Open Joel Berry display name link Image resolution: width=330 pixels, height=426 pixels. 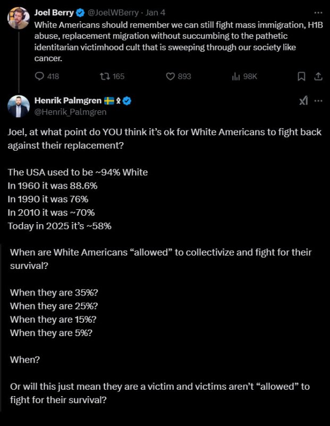(54, 13)
